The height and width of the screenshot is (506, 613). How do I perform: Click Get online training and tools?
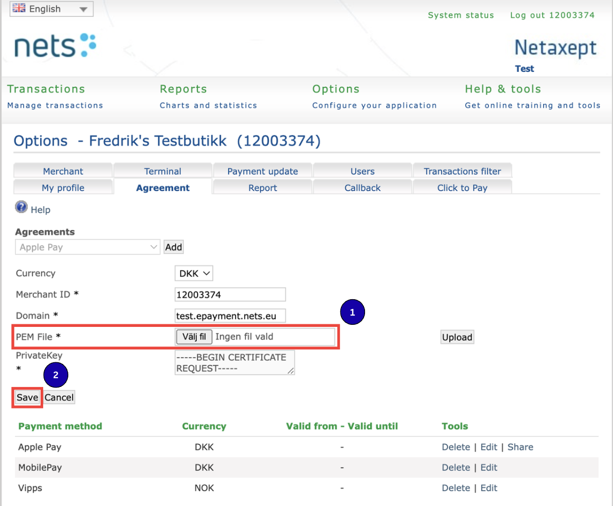532,106
